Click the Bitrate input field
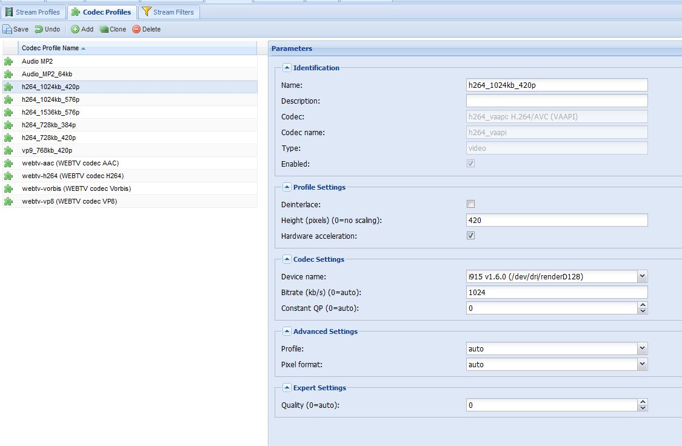Image resolution: width=682 pixels, height=446 pixels. click(557, 292)
